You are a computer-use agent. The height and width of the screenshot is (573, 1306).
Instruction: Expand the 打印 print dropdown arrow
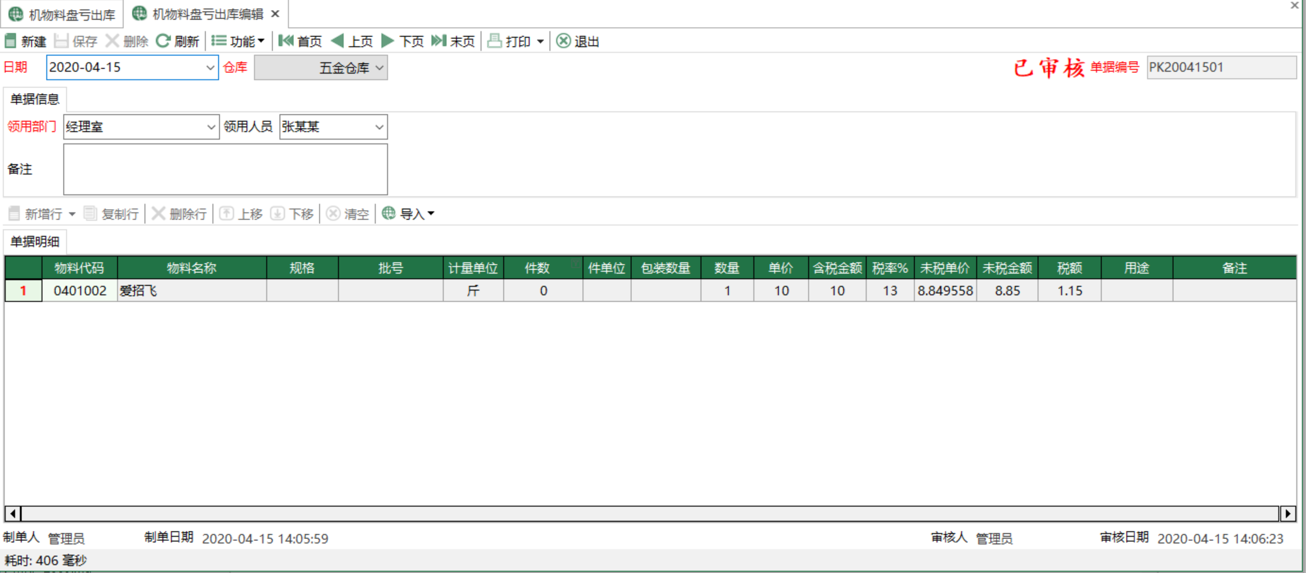pos(540,42)
